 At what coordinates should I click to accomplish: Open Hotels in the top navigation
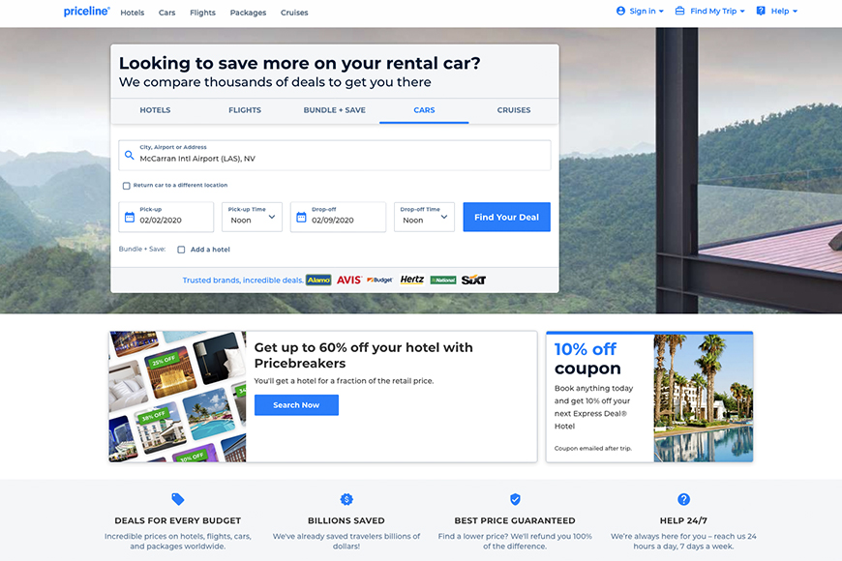132,13
